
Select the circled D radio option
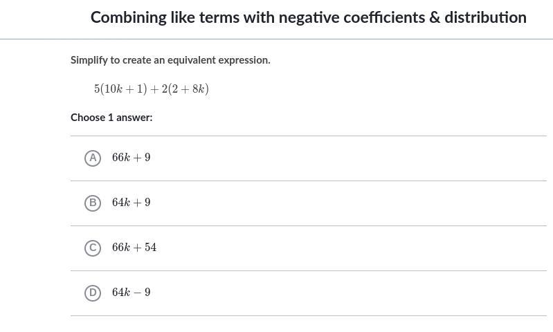[93, 293]
